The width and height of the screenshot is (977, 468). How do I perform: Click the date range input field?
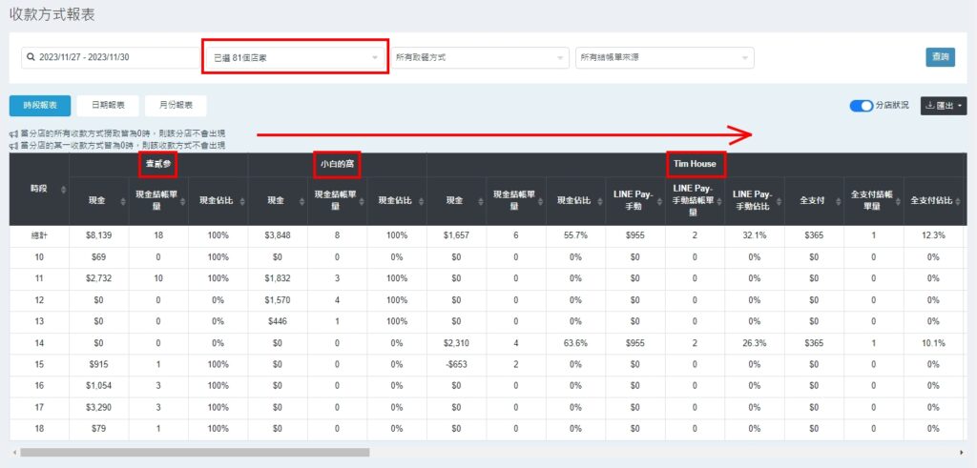click(110, 57)
